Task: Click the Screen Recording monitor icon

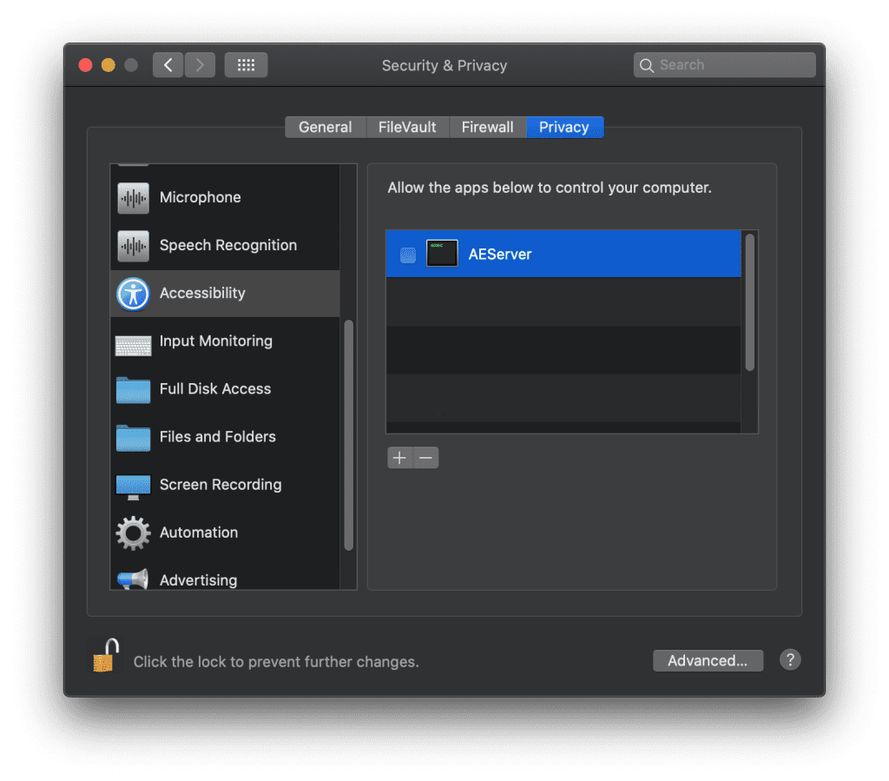Action: [x=133, y=486]
